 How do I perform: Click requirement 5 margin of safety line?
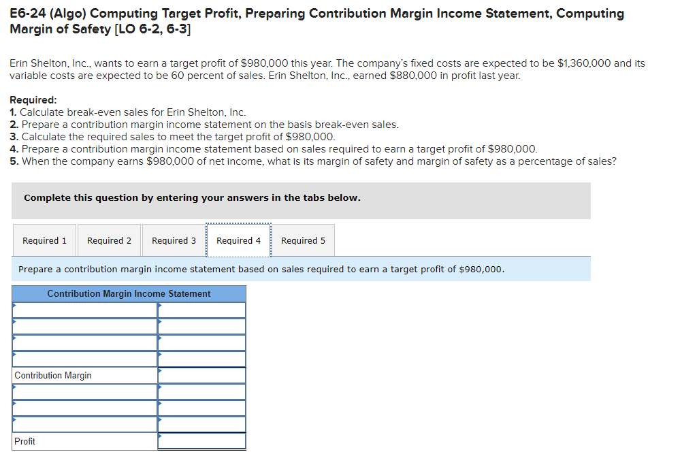313,161
